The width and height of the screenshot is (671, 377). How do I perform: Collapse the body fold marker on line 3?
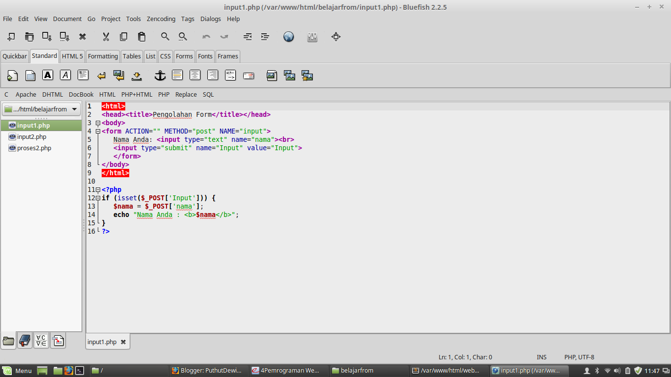click(98, 123)
